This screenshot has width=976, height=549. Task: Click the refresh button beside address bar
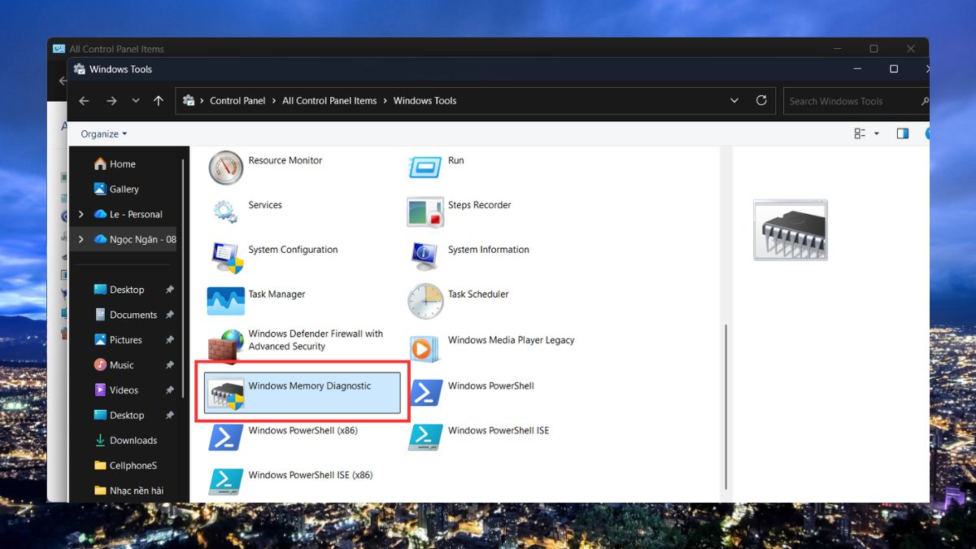761,101
